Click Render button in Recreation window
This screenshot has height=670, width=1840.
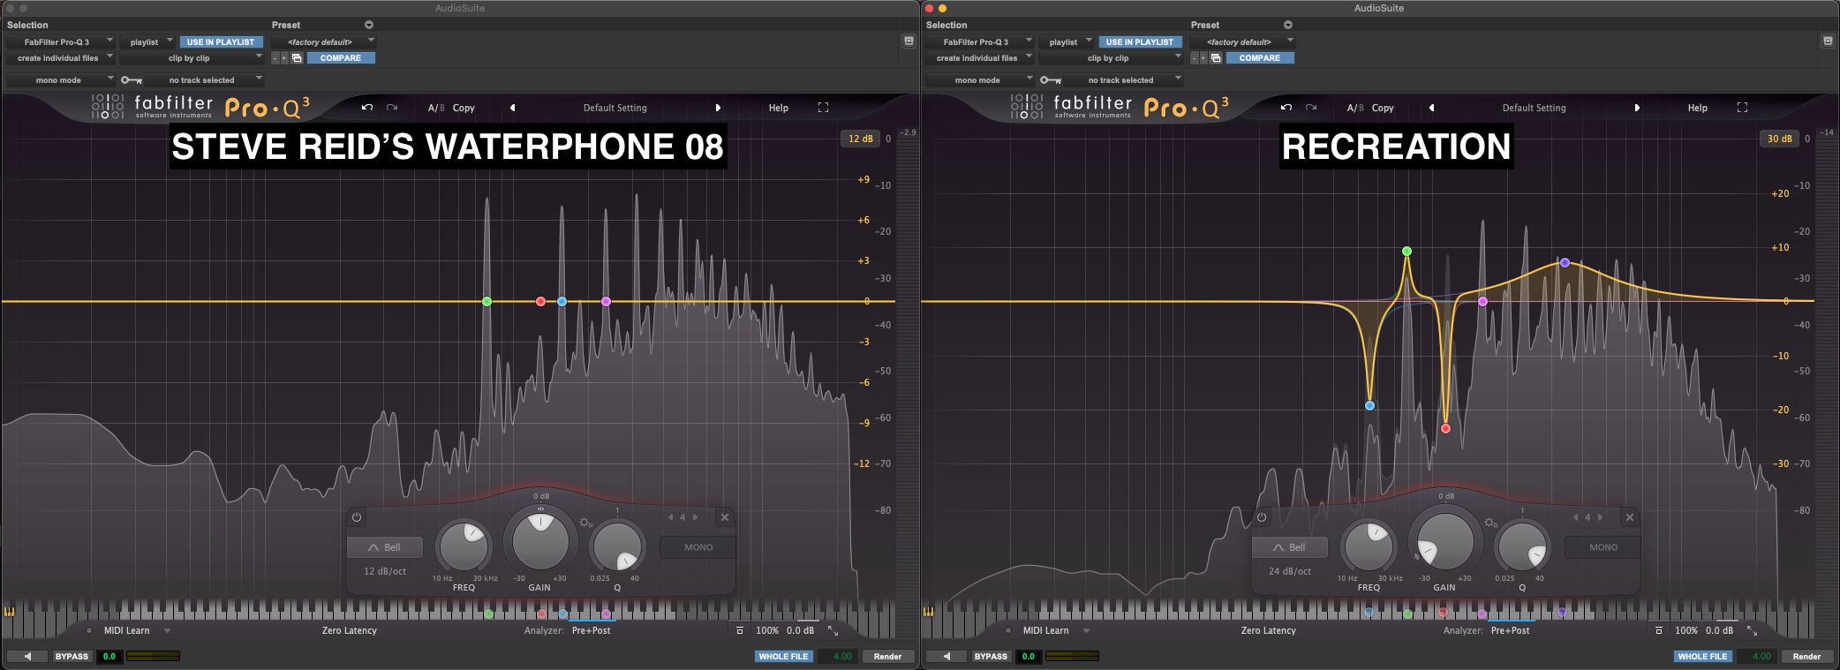(x=1806, y=656)
